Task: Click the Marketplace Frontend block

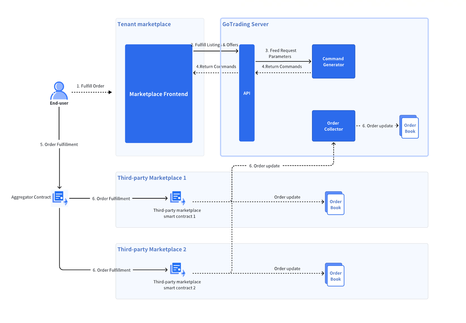Action: pyautogui.click(x=159, y=94)
